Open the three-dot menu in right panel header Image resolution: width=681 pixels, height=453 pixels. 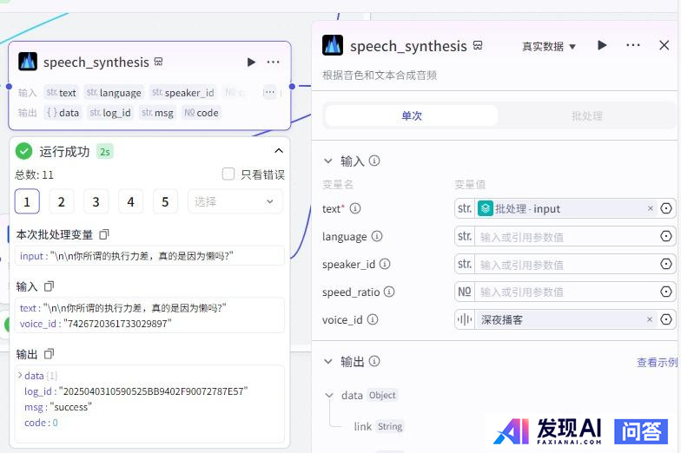(633, 46)
